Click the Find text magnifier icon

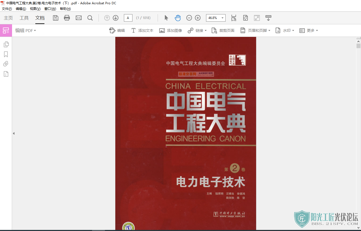tap(90, 18)
